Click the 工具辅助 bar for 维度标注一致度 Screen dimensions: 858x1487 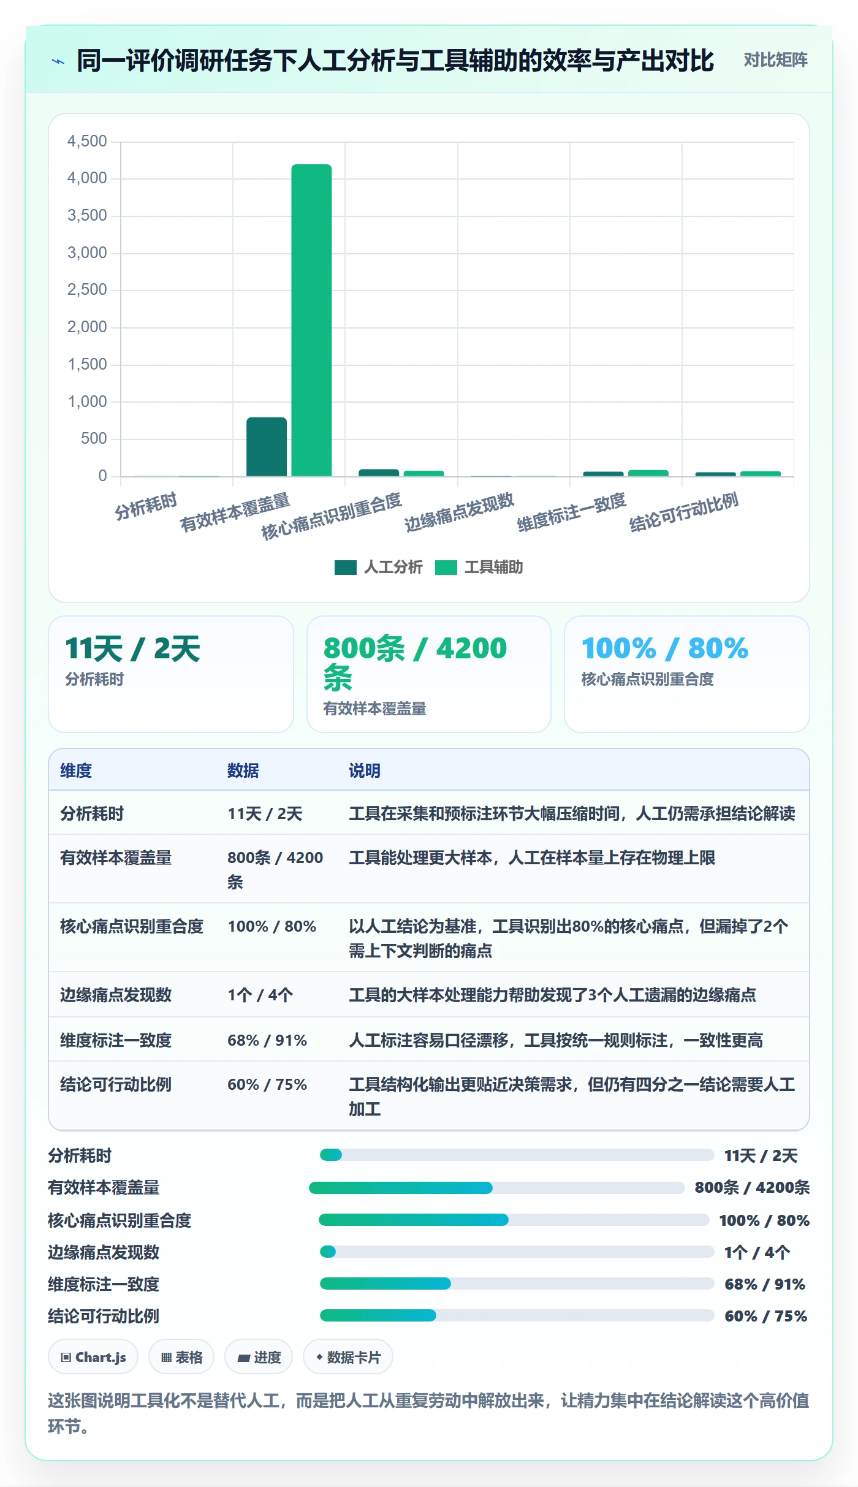click(648, 473)
